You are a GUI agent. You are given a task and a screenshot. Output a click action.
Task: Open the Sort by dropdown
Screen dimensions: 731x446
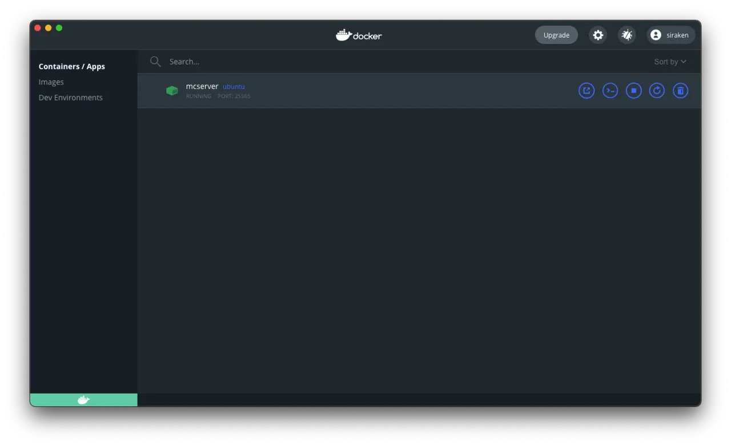coord(669,61)
